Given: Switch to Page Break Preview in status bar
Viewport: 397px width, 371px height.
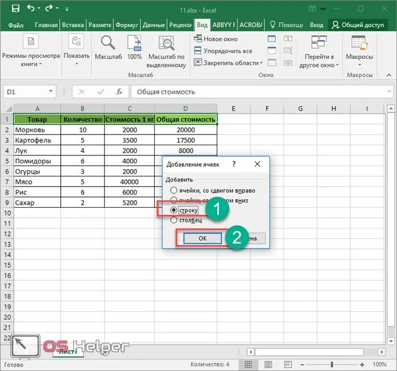Looking at the screenshot, I should tap(288, 364).
